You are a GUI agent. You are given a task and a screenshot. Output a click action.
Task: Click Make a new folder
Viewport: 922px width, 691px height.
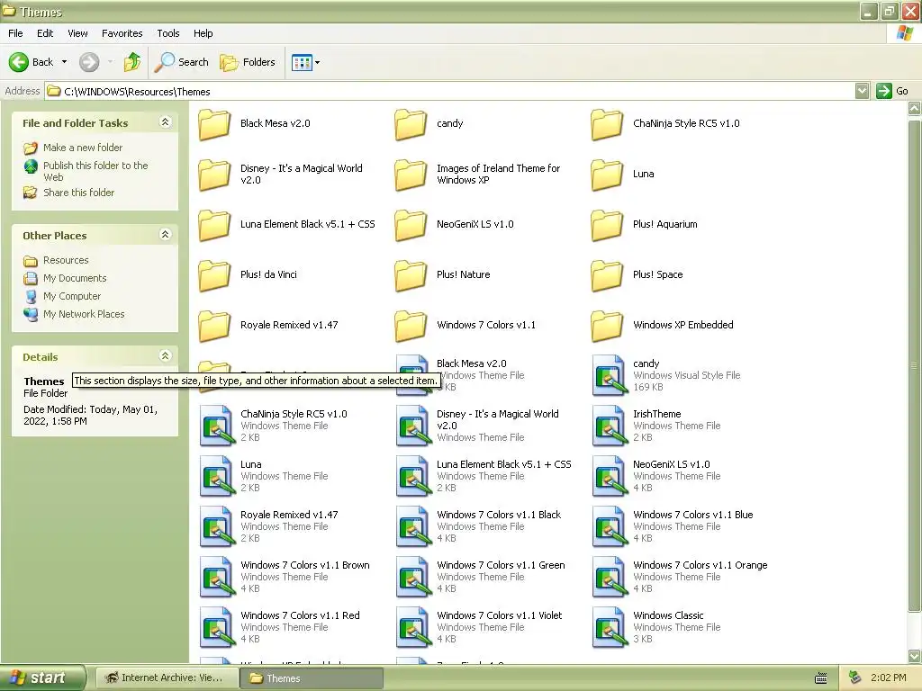coord(83,148)
